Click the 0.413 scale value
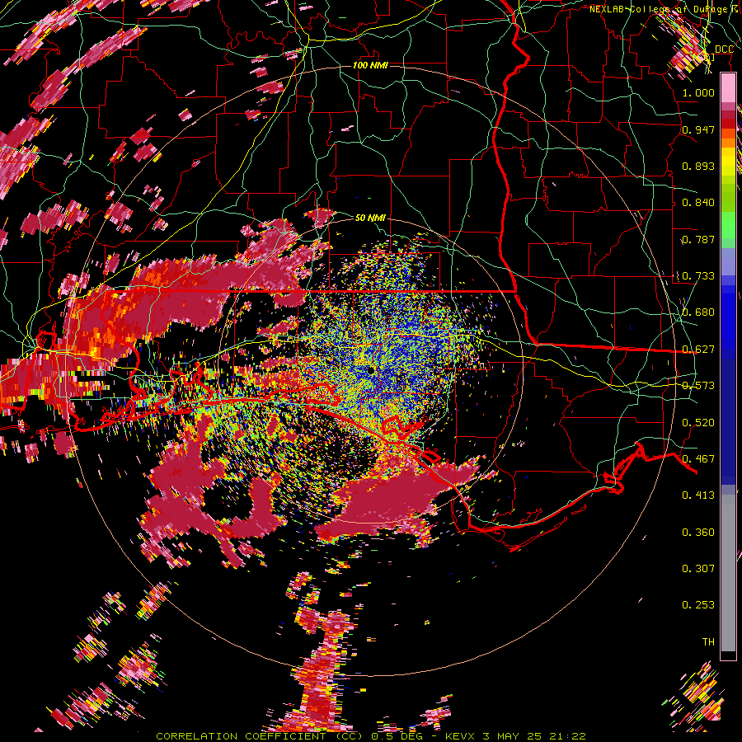Viewport: 742px width, 742px height. point(698,495)
